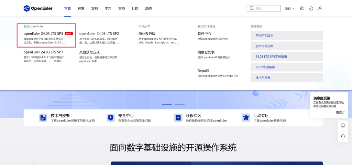The height and width of the screenshot is (165, 352).
Task: Expand the 源码 dropdown
Action: click(289, 8)
